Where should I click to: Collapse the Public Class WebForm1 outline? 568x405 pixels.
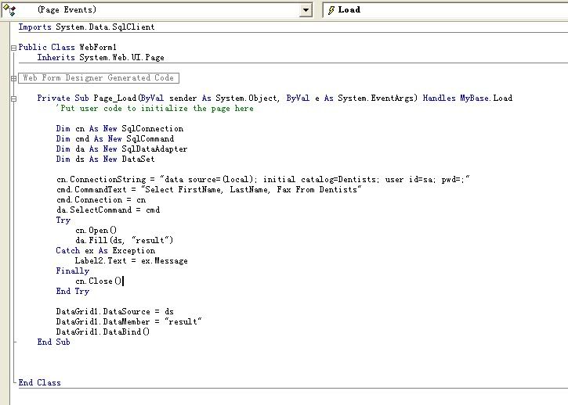click(14, 48)
